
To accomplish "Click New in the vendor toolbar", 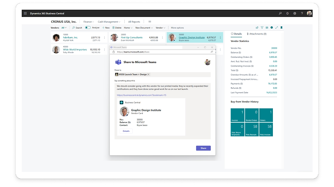I will click(x=106, y=28).
